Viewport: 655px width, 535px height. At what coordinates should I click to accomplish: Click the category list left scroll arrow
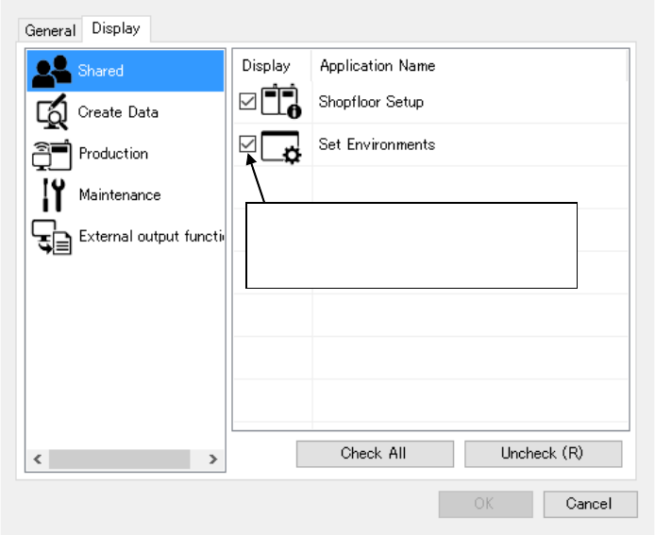[38, 460]
